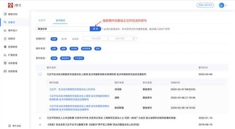This screenshot has width=235, height=129.
Task: Select the magnifier icon for 找素材 in sidebar
Action: click(x=5, y=22)
